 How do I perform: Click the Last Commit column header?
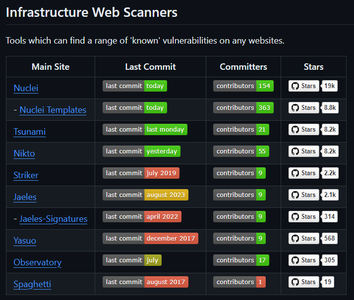[x=150, y=67]
